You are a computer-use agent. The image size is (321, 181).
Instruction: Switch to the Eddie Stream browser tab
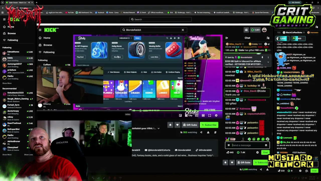pos(20,3)
